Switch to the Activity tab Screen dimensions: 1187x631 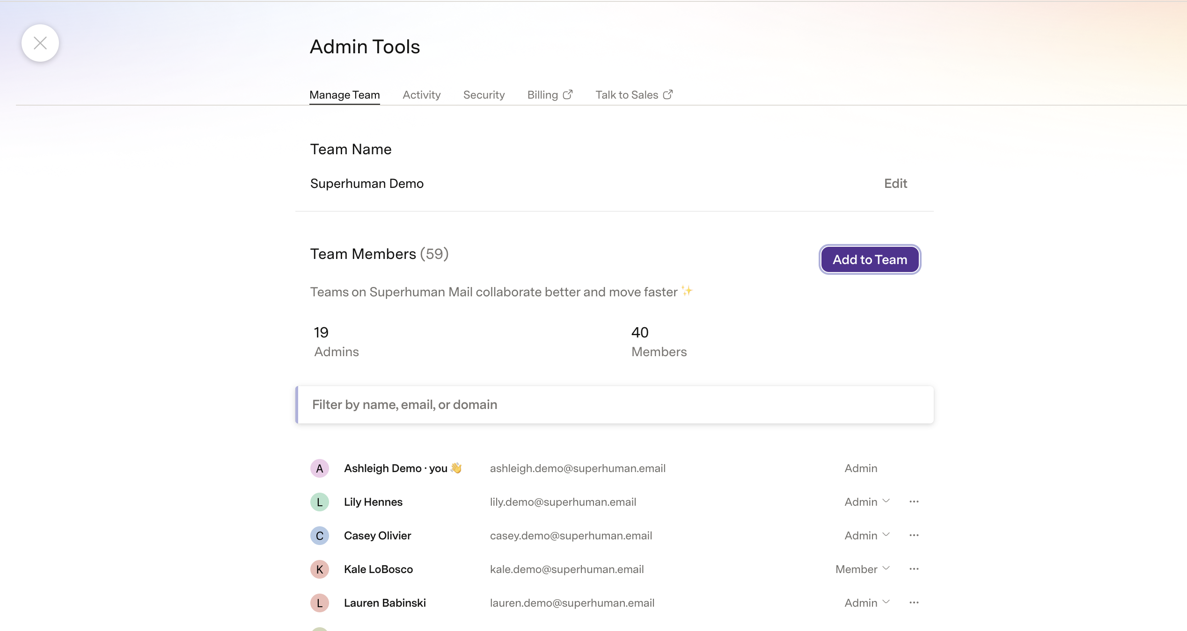point(422,95)
